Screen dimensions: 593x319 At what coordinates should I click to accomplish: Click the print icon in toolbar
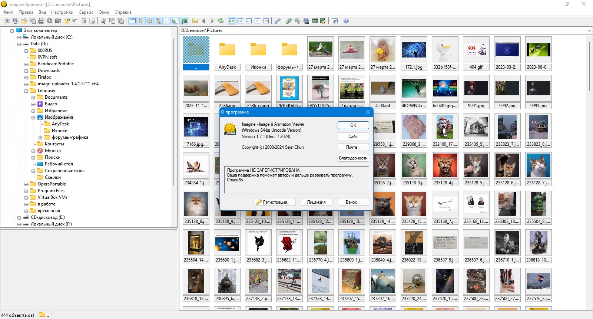click(41, 21)
